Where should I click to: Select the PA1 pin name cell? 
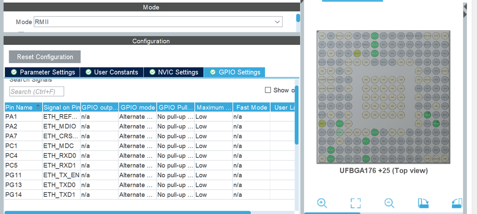pyautogui.click(x=23, y=117)
